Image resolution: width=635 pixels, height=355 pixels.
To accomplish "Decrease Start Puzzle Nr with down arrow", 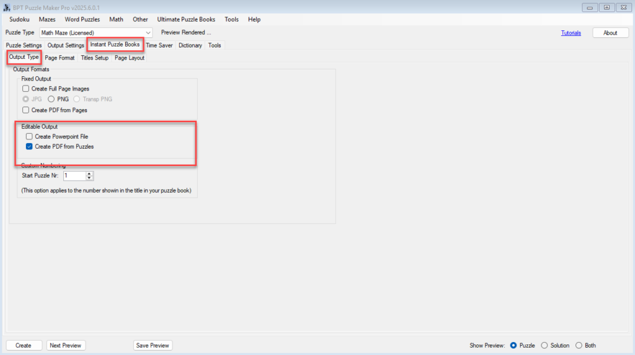I will [89, 178].
